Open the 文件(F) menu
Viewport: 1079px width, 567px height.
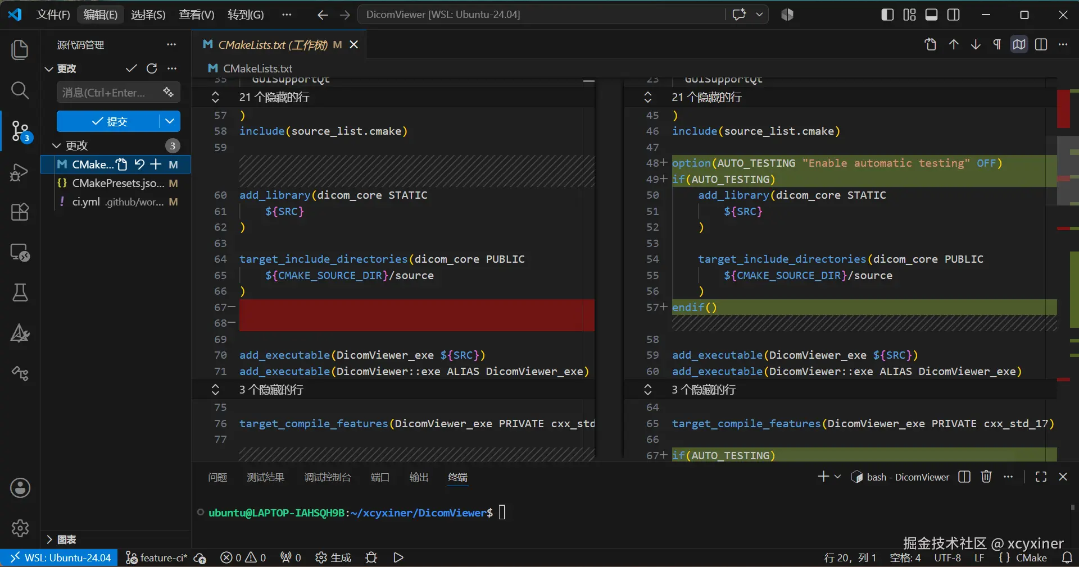click(53, 15)
